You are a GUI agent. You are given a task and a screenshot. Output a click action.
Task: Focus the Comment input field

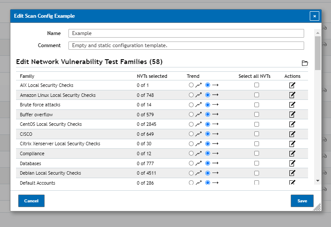pyautogui.click(x=186, y=45)
